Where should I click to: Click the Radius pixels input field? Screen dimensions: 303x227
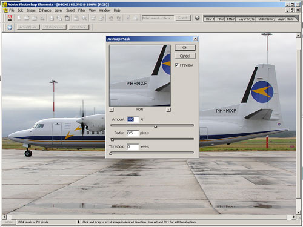(x=133, y=133)
